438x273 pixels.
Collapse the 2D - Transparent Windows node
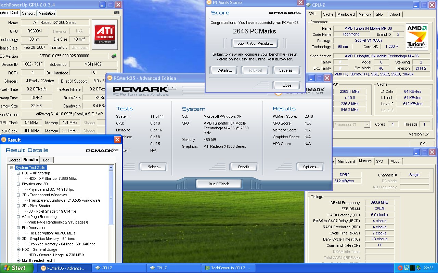point(18,195)
